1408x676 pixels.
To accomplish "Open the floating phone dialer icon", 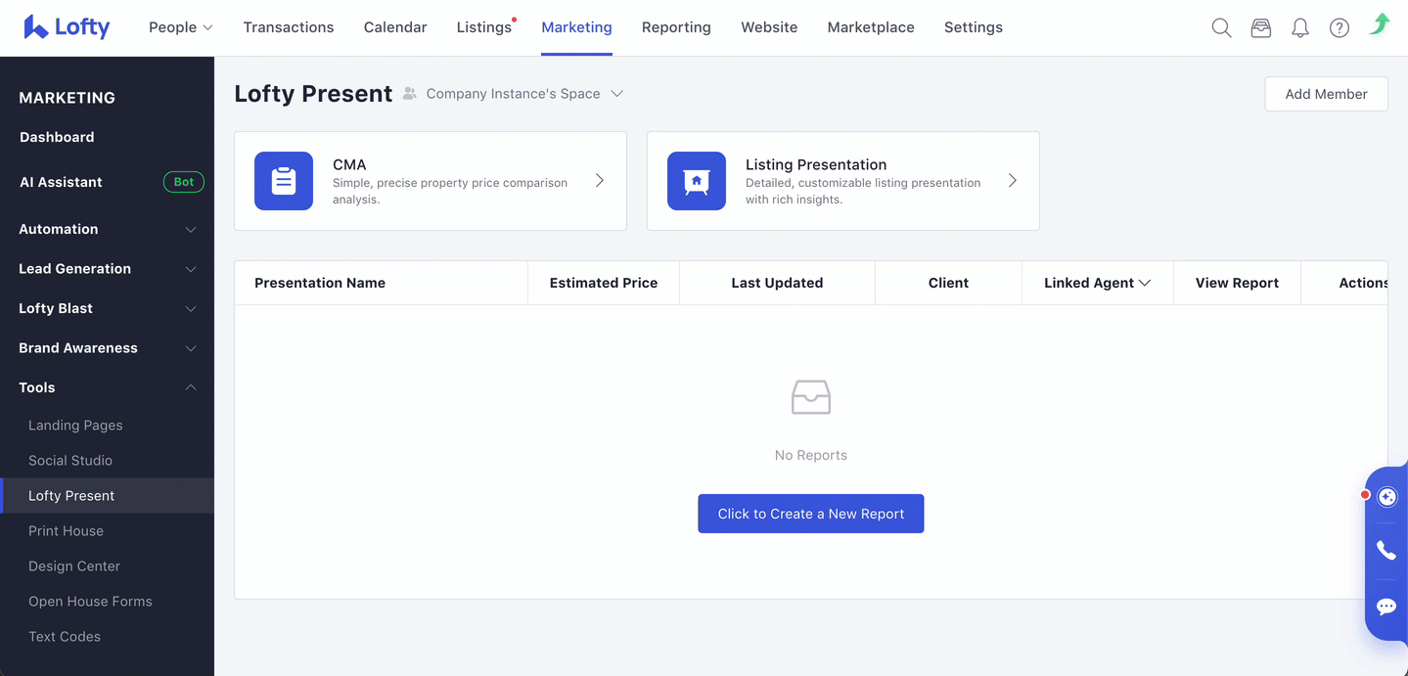I will 1386,551.
